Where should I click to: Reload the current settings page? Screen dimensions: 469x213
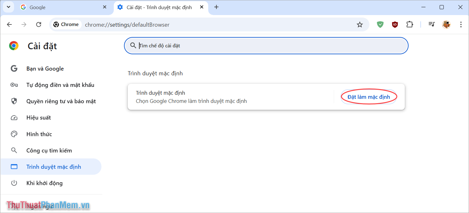point(39,24)
